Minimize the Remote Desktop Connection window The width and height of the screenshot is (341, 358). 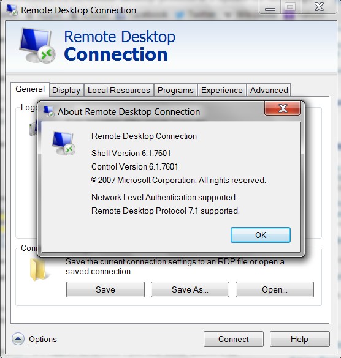270,7
